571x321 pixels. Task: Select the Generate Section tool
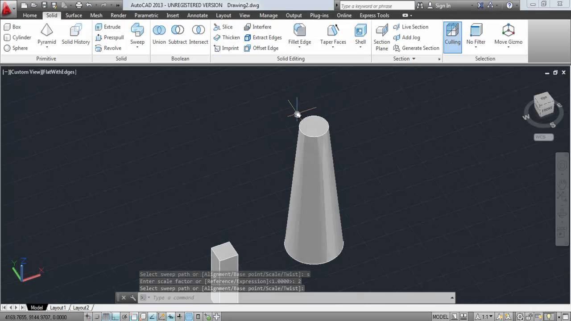point(416,48)
